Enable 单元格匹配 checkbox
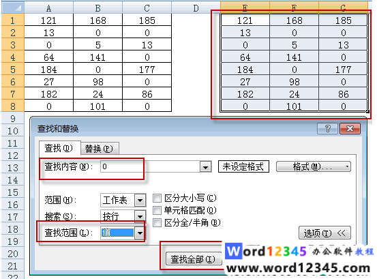 tap(157, 211)
